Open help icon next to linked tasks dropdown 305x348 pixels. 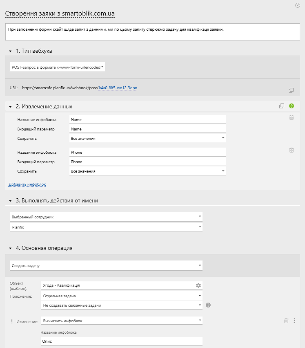[x=208, y=305]
